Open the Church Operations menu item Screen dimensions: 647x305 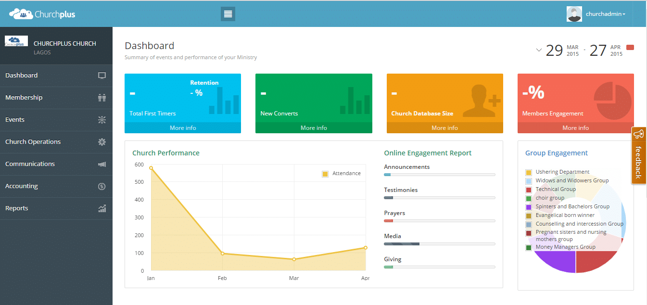coord(56,142)
